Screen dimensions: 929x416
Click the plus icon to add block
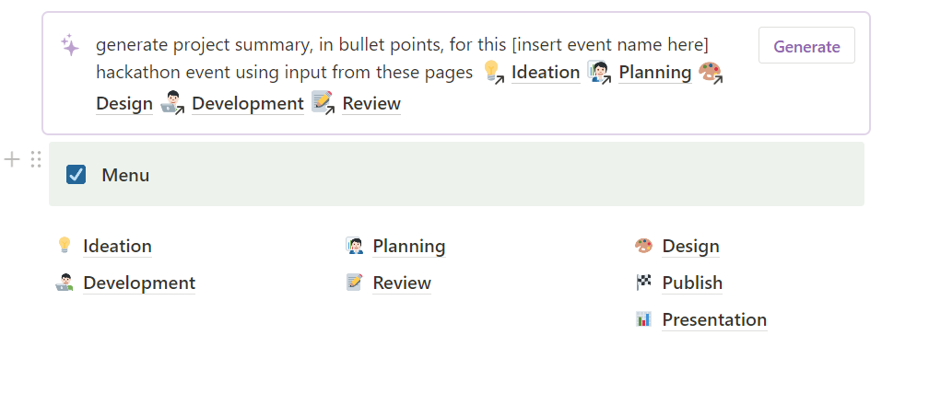pyautogui.click(x=12, y=160)
